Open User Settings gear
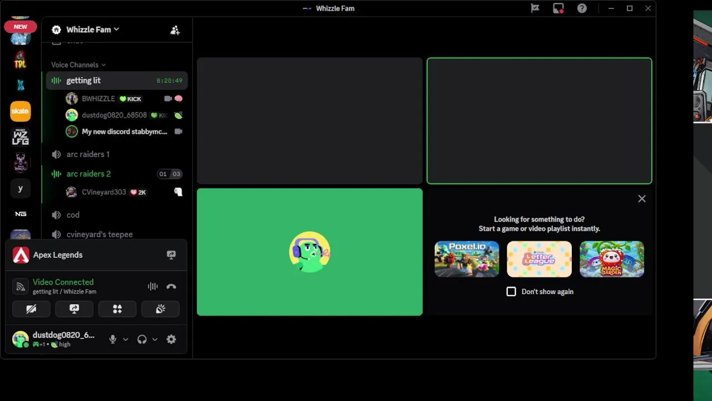712x401 pixels. 171,339
